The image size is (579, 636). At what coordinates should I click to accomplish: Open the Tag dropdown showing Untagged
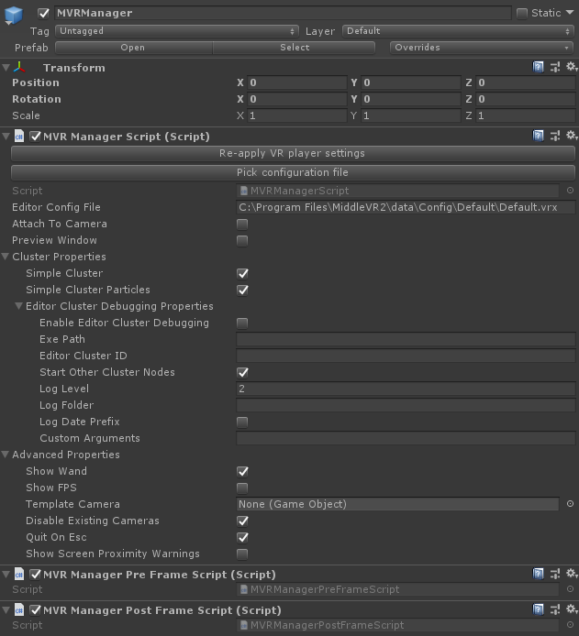[x=176, y=31]
